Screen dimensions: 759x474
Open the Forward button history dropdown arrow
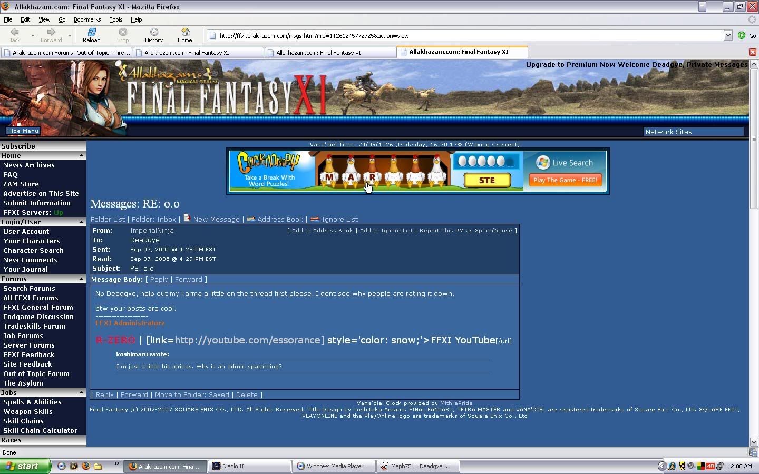70,36
